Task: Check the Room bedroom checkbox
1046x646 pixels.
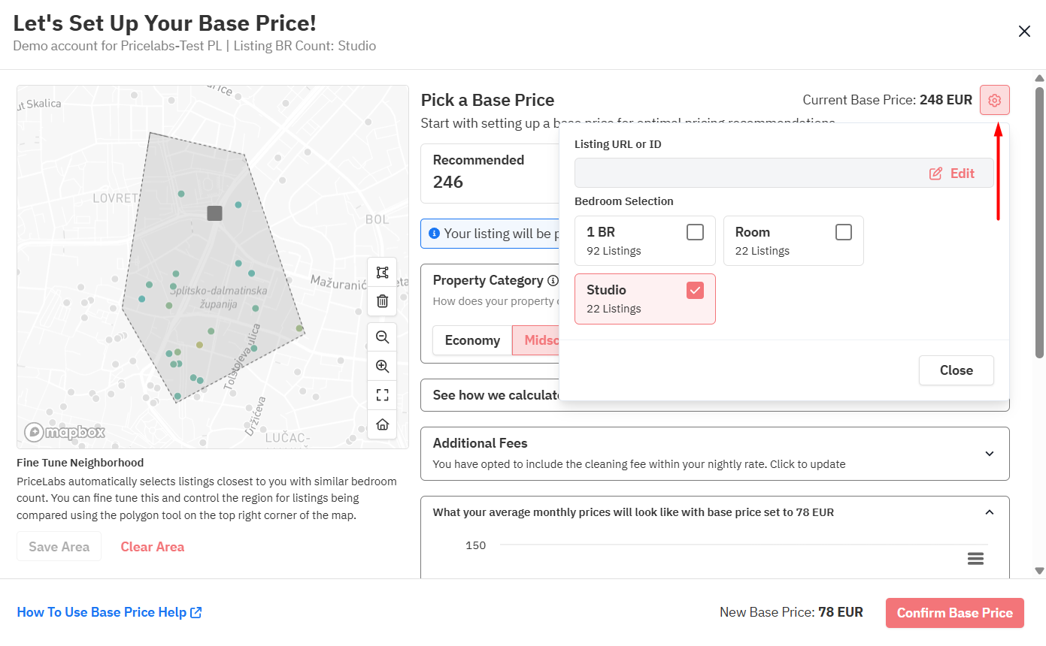Action: tap(843, 232)
